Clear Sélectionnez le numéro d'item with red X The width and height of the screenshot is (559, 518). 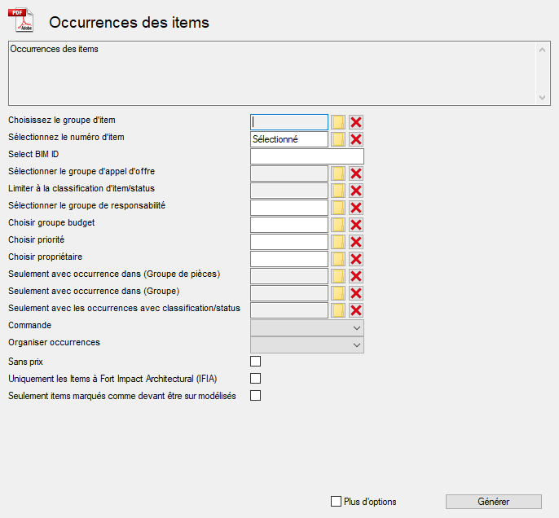(356, 139)
